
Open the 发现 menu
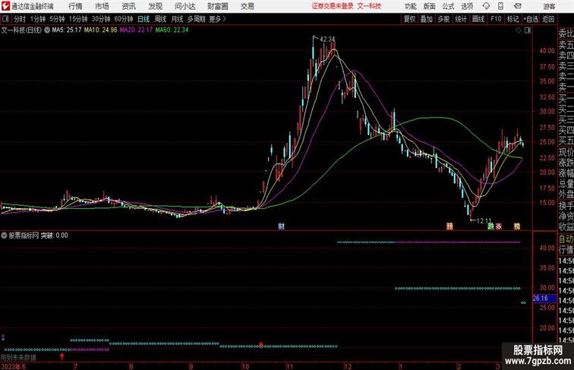pos(156,6)
